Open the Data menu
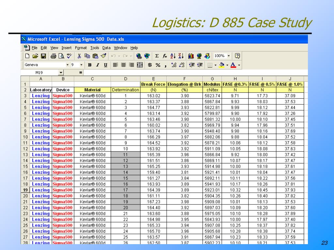334x250 pixels. 106,48
